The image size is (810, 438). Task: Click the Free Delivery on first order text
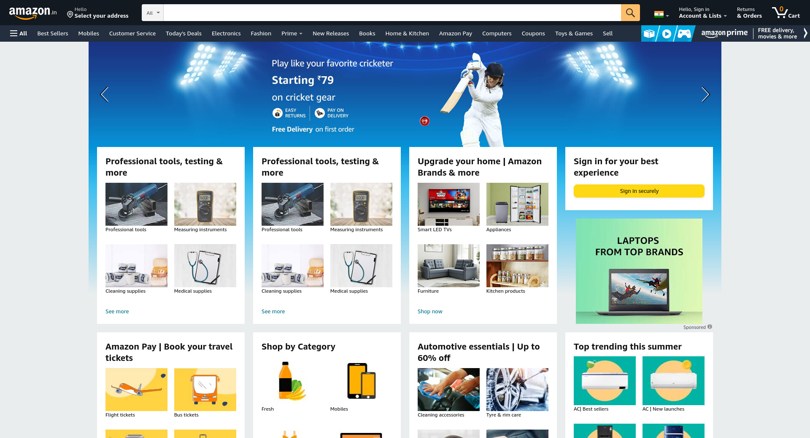pos(313,129)
